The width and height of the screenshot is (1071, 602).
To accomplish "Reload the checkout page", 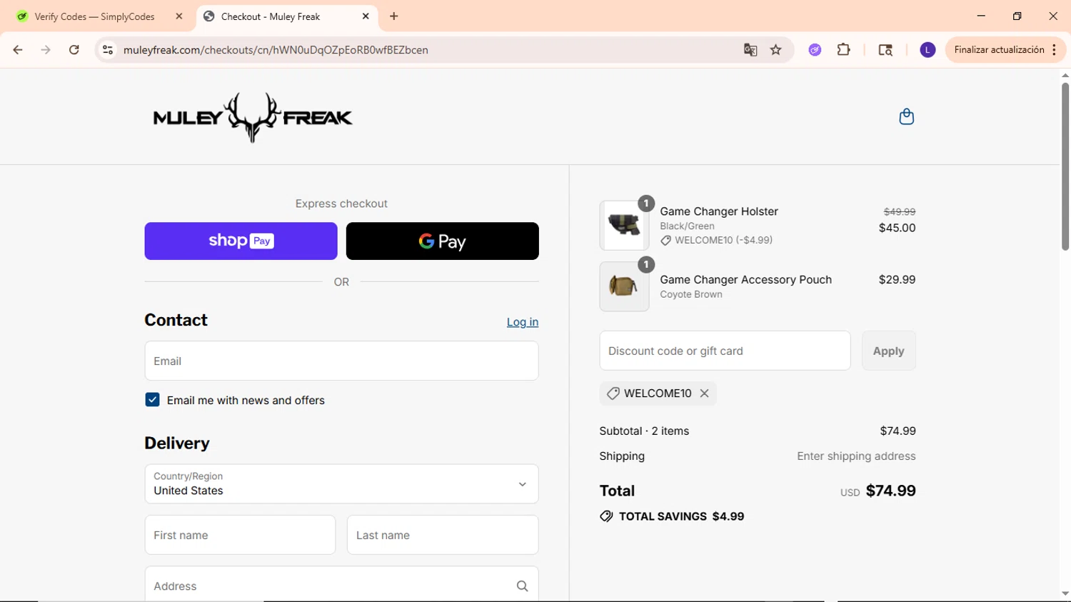I will pos(74,50).
